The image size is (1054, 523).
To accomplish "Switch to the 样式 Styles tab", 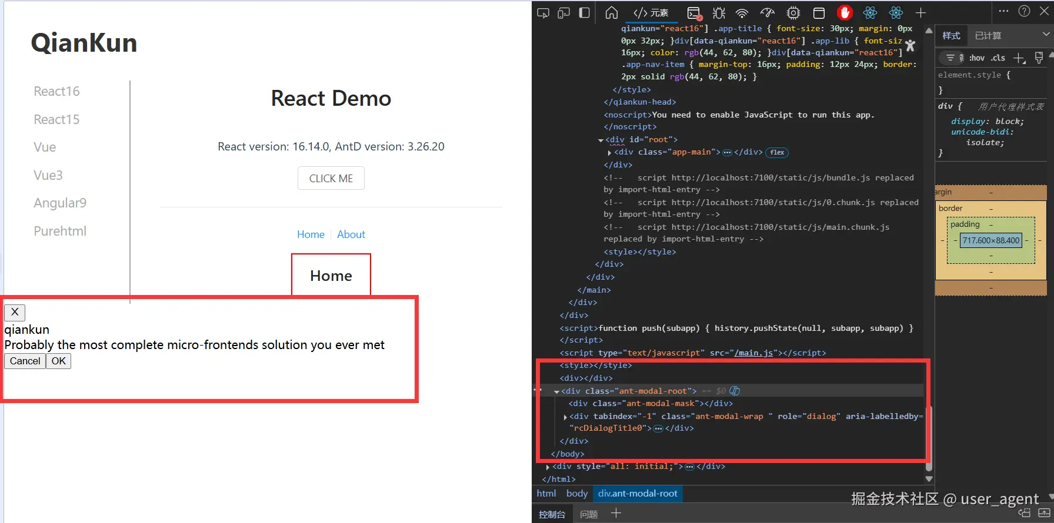I will click(951, 36).
